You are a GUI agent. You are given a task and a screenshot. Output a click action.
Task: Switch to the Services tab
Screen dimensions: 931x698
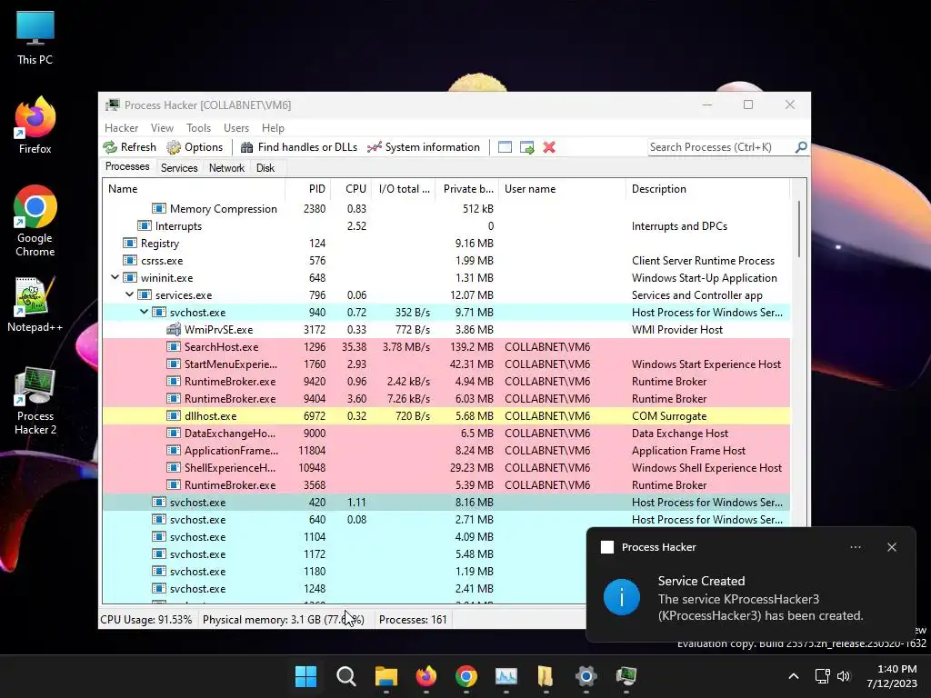[179, 168]
